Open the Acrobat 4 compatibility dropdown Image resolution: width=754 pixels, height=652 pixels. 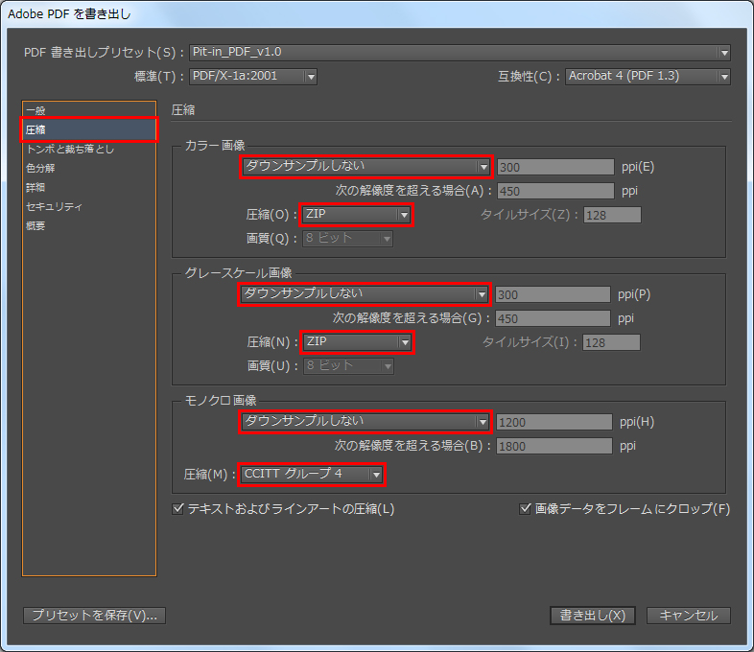[648, 76]
